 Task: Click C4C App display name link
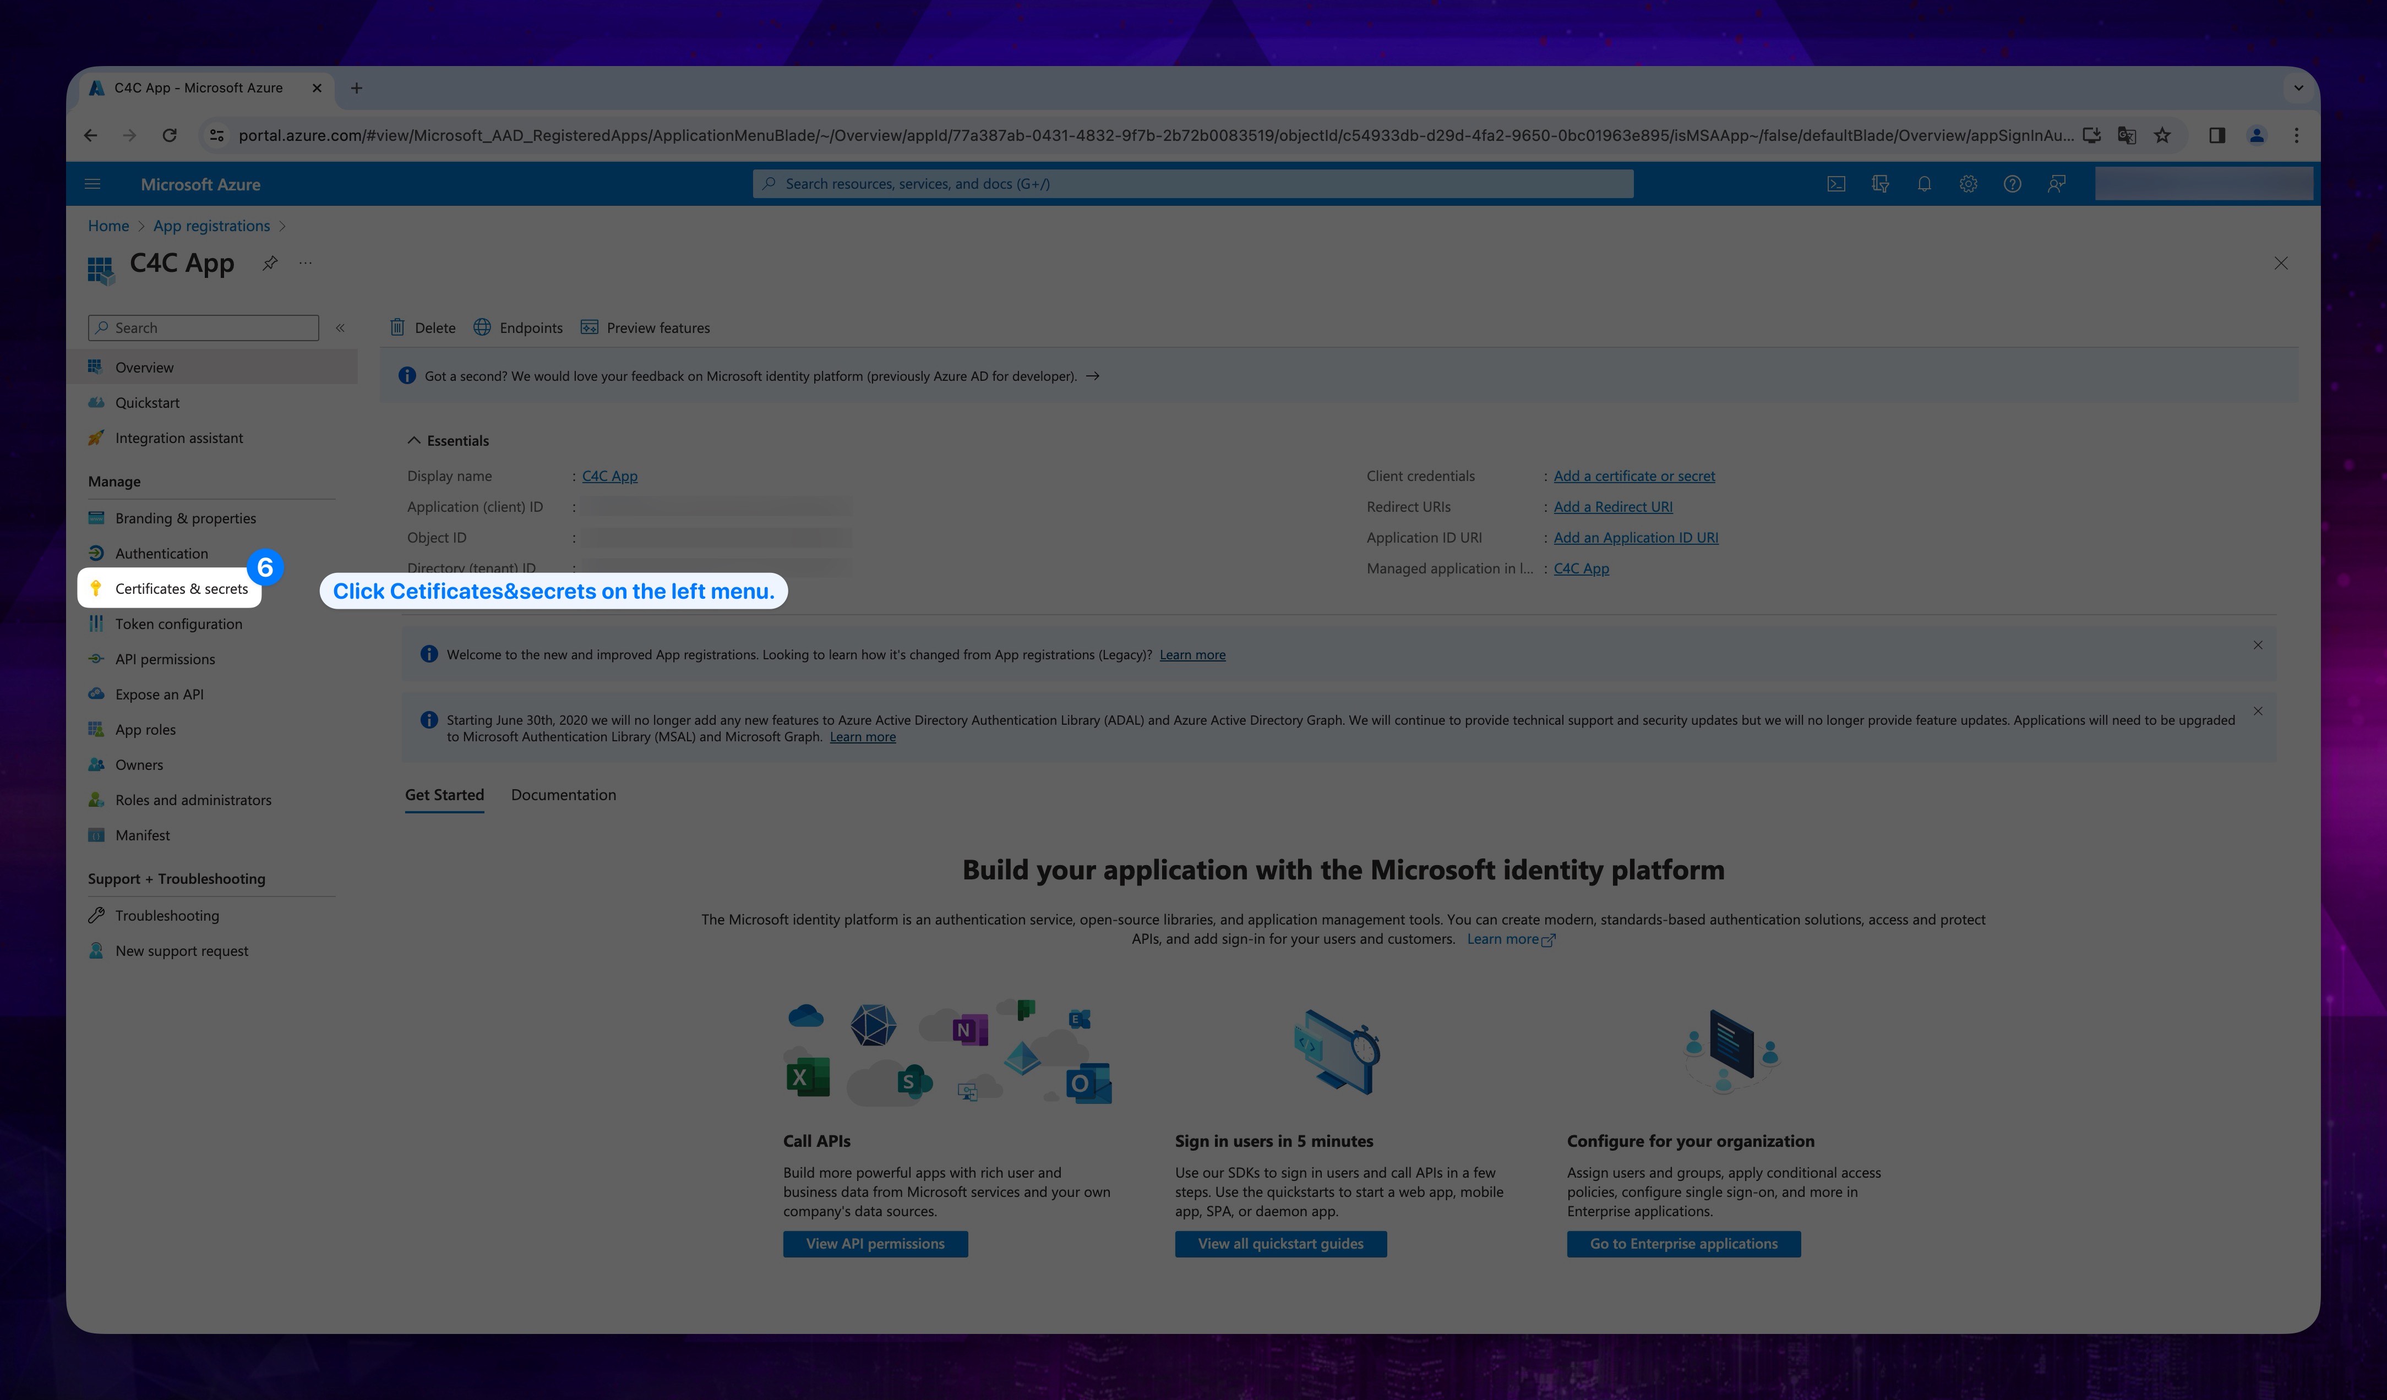click(x=610, y=476)
